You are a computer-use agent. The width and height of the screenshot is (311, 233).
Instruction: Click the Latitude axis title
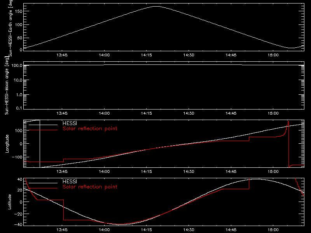[x=9, y=202]
